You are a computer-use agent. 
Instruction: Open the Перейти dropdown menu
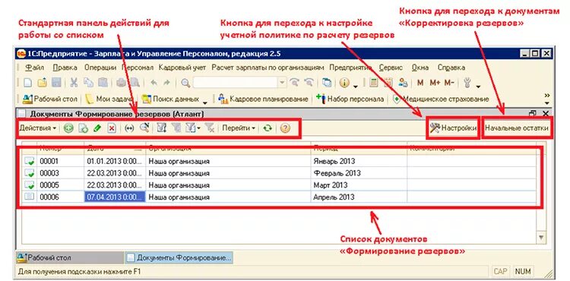coord(239,128)
